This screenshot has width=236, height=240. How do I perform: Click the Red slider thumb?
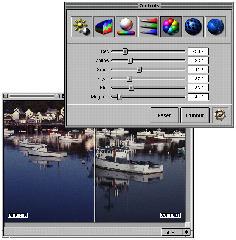click(x=125, y=51)
